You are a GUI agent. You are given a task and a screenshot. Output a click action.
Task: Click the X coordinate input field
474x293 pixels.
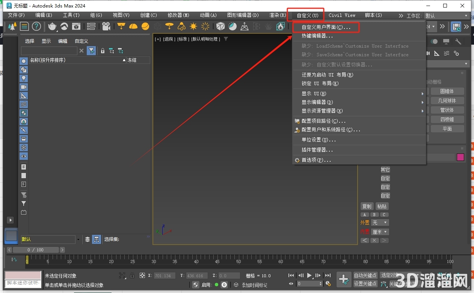point(164,275)
